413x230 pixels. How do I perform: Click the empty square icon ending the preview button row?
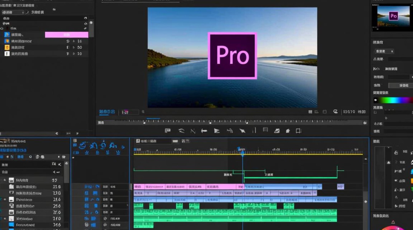298,131
